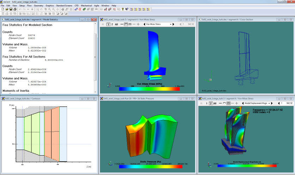Click the plus button in top Von Mises toolbar

coord(138,24)
